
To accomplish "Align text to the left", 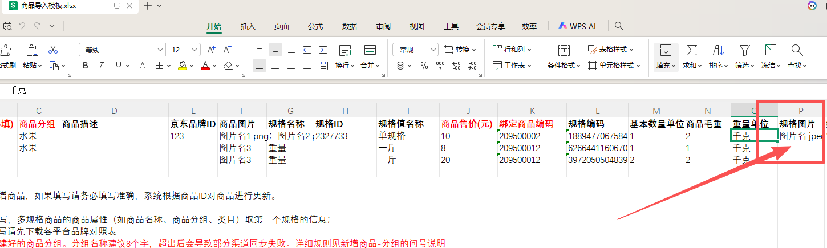I will click(x=260, y=66).
